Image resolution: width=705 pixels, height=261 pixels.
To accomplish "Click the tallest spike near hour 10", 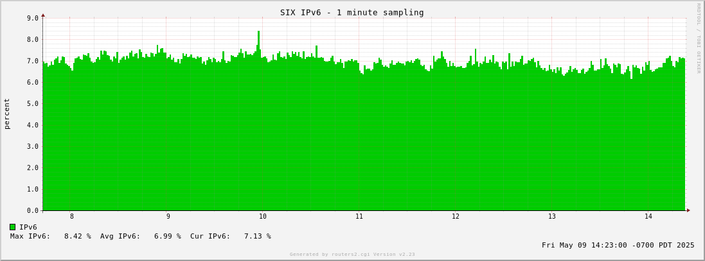I will point(259,32).
